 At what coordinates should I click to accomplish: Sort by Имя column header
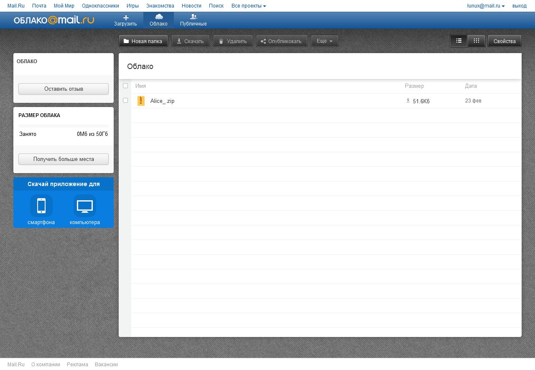point(140,86)
